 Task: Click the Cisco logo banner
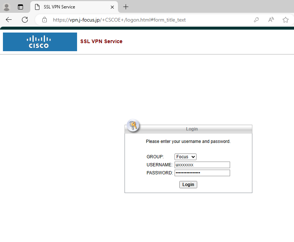click(x=40, y=42)
